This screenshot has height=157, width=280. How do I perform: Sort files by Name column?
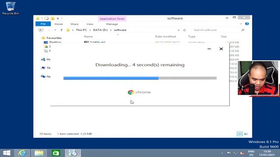click(x=88, y=37)
